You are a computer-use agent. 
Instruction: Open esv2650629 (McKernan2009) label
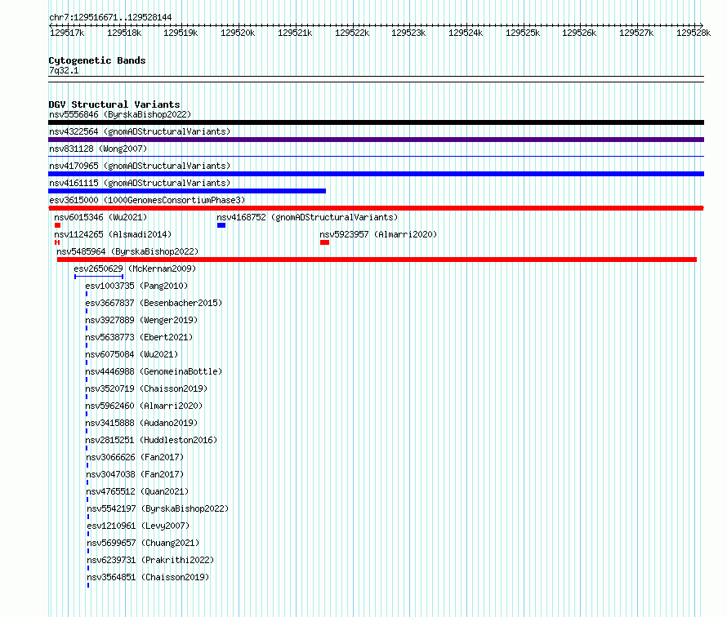tap(135, 269)
